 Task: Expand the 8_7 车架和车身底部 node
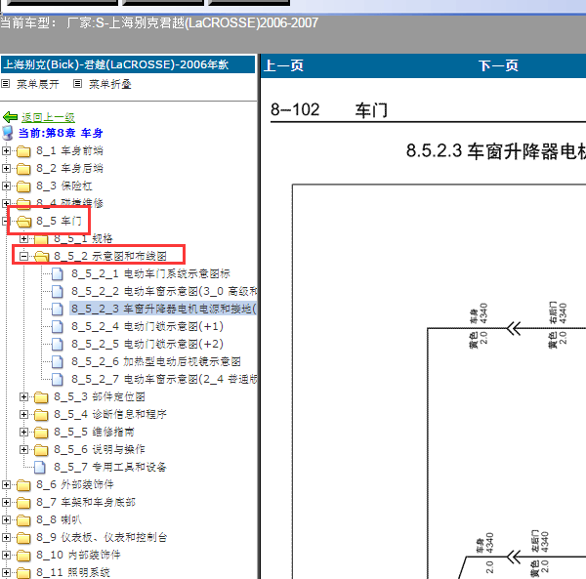[6, 503]
